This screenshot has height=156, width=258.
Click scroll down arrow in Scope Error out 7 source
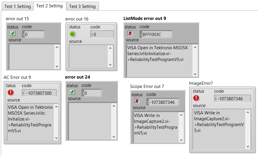(181, 140)
